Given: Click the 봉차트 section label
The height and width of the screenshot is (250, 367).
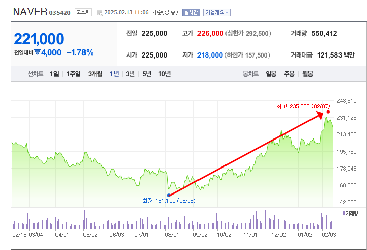Looking at the screenshot, I should (x=250, y=74).
